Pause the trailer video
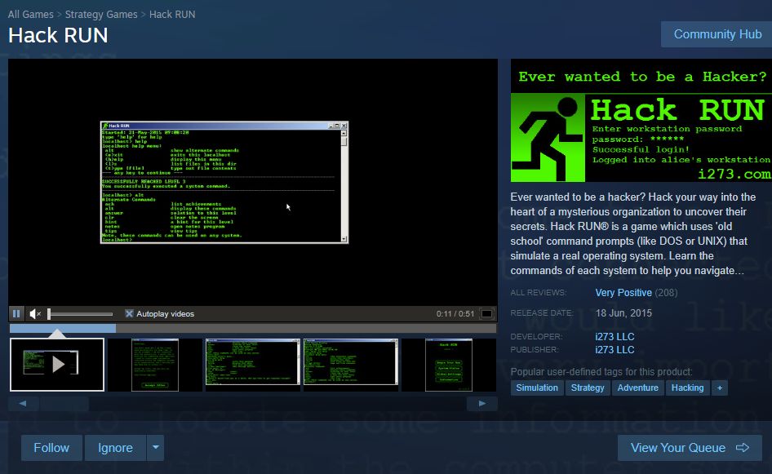This screenshot has height=474, width=772. pos(16,313)
